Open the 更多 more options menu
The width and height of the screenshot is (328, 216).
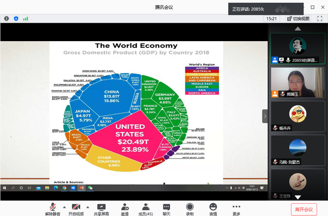click(236, 207)
